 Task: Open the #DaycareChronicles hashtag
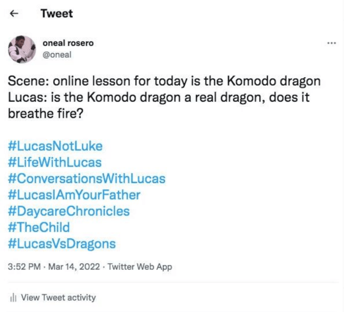tap(68, 211)
